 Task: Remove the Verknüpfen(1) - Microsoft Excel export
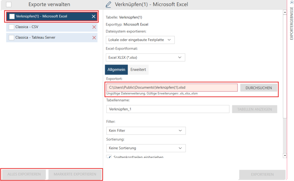pyautogui.click(x=94, y=16)
